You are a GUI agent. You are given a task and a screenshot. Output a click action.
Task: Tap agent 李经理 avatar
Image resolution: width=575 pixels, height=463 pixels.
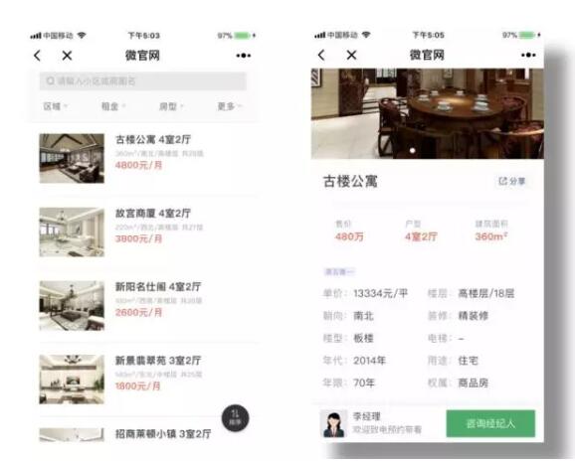333,424
